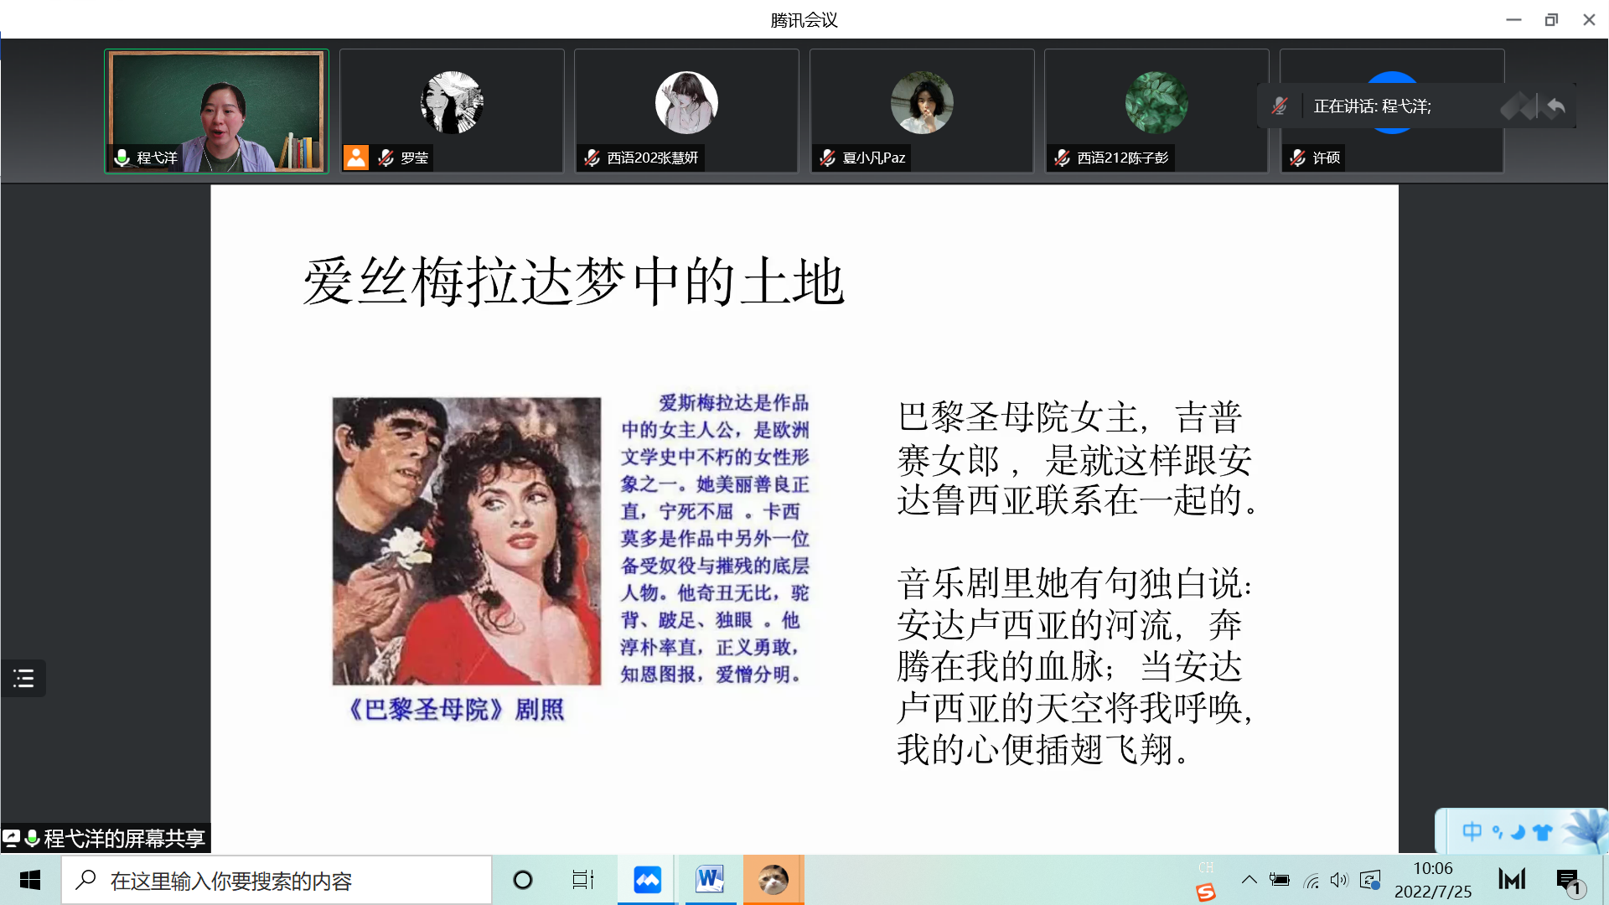The width and height of the screenshot is (1609, 905).
Task: Open the shirt skin icon on IME bar
Action: (1542, 832)
